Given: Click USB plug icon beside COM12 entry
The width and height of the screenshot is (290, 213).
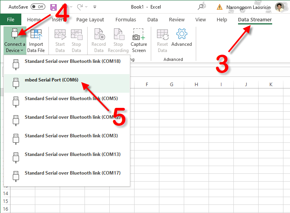Looking at the screenshot, I should 16,121.
